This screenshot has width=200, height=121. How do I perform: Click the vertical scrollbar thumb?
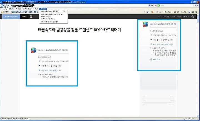[198, 20]
